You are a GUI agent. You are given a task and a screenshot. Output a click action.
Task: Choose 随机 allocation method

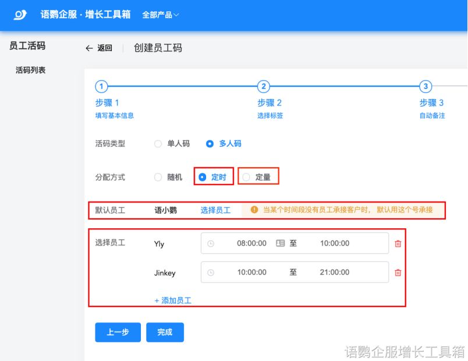158,178
